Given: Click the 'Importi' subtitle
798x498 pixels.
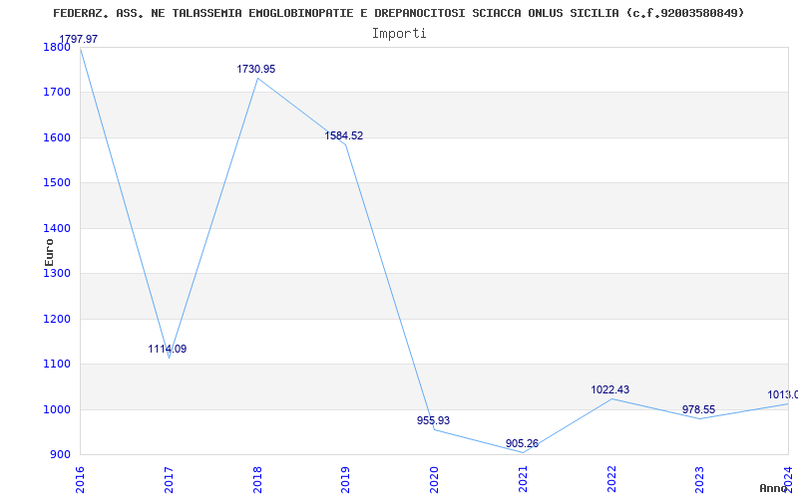Looking at the screenshot, I should coord(399,34).
